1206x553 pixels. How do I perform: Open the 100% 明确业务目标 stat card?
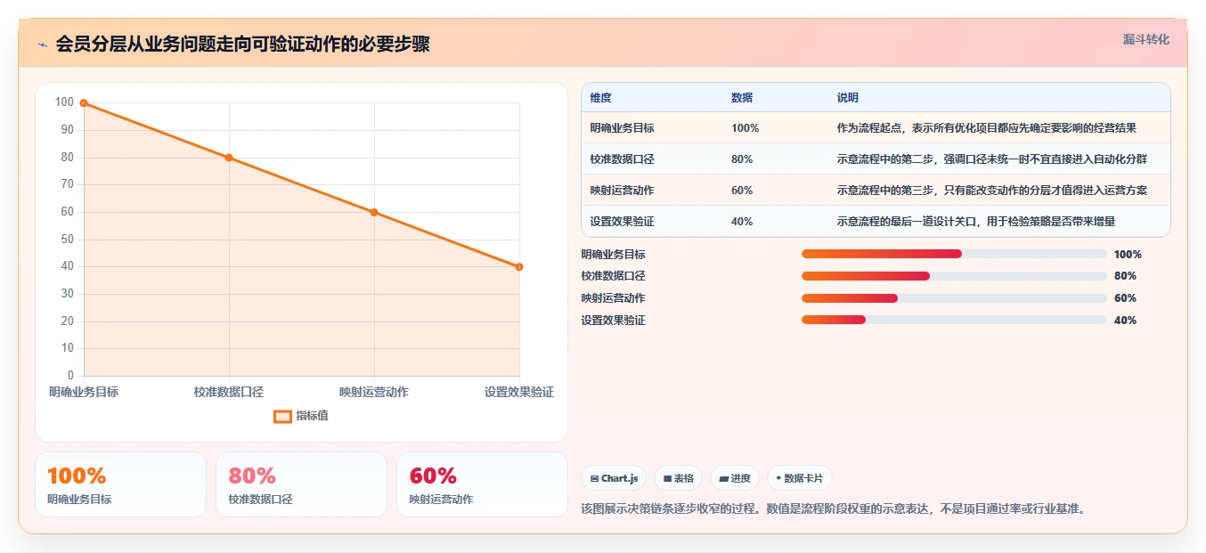tap(120, 484)
